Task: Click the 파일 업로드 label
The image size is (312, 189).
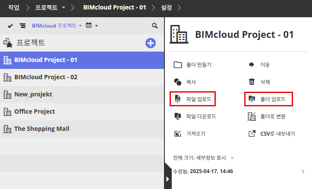Action: (x=199, y=99)
